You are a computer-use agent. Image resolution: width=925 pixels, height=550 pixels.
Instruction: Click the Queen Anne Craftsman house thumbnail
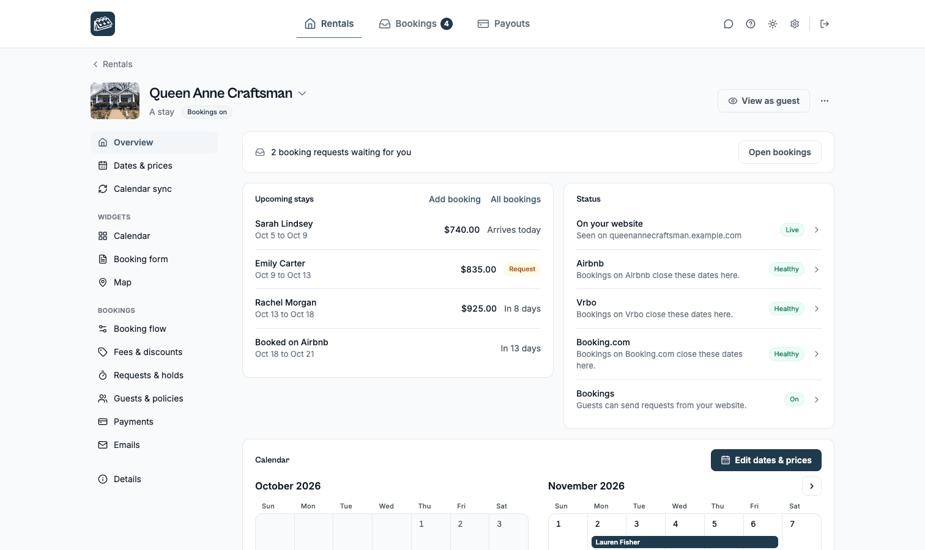pyautogui.click(x=115, y=101)
